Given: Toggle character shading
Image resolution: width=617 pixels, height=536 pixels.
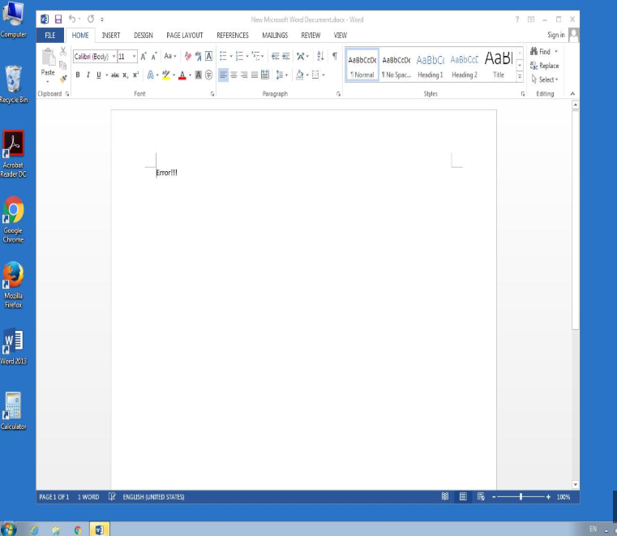Looking at the screenshot, I should [x=199, y=75].
